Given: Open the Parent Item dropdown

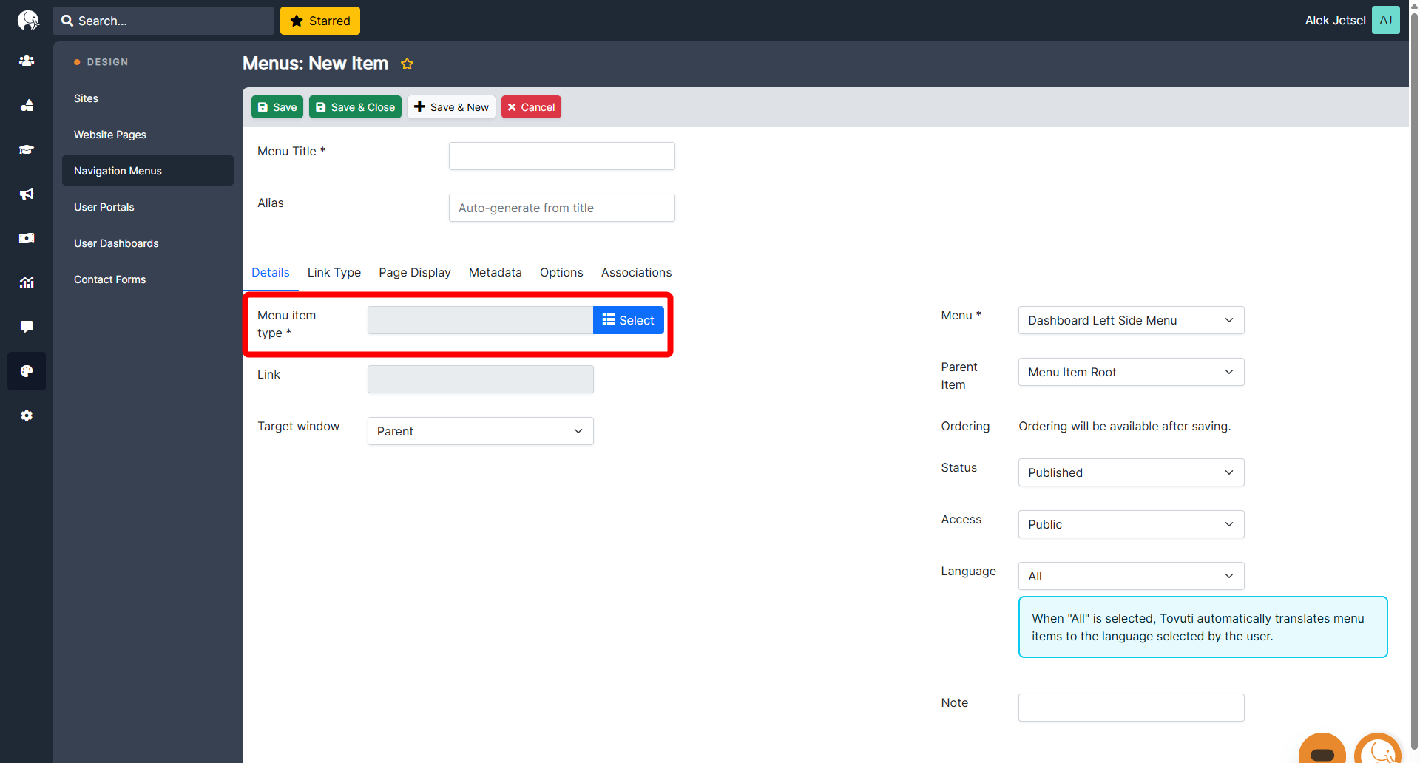Looking at the screenshot, I should tap(1131, 372).
